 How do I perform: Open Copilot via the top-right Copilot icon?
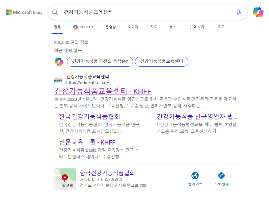coord(258,12)
